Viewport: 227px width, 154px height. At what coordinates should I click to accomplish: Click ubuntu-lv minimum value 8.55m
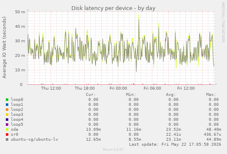coord(135,139)
